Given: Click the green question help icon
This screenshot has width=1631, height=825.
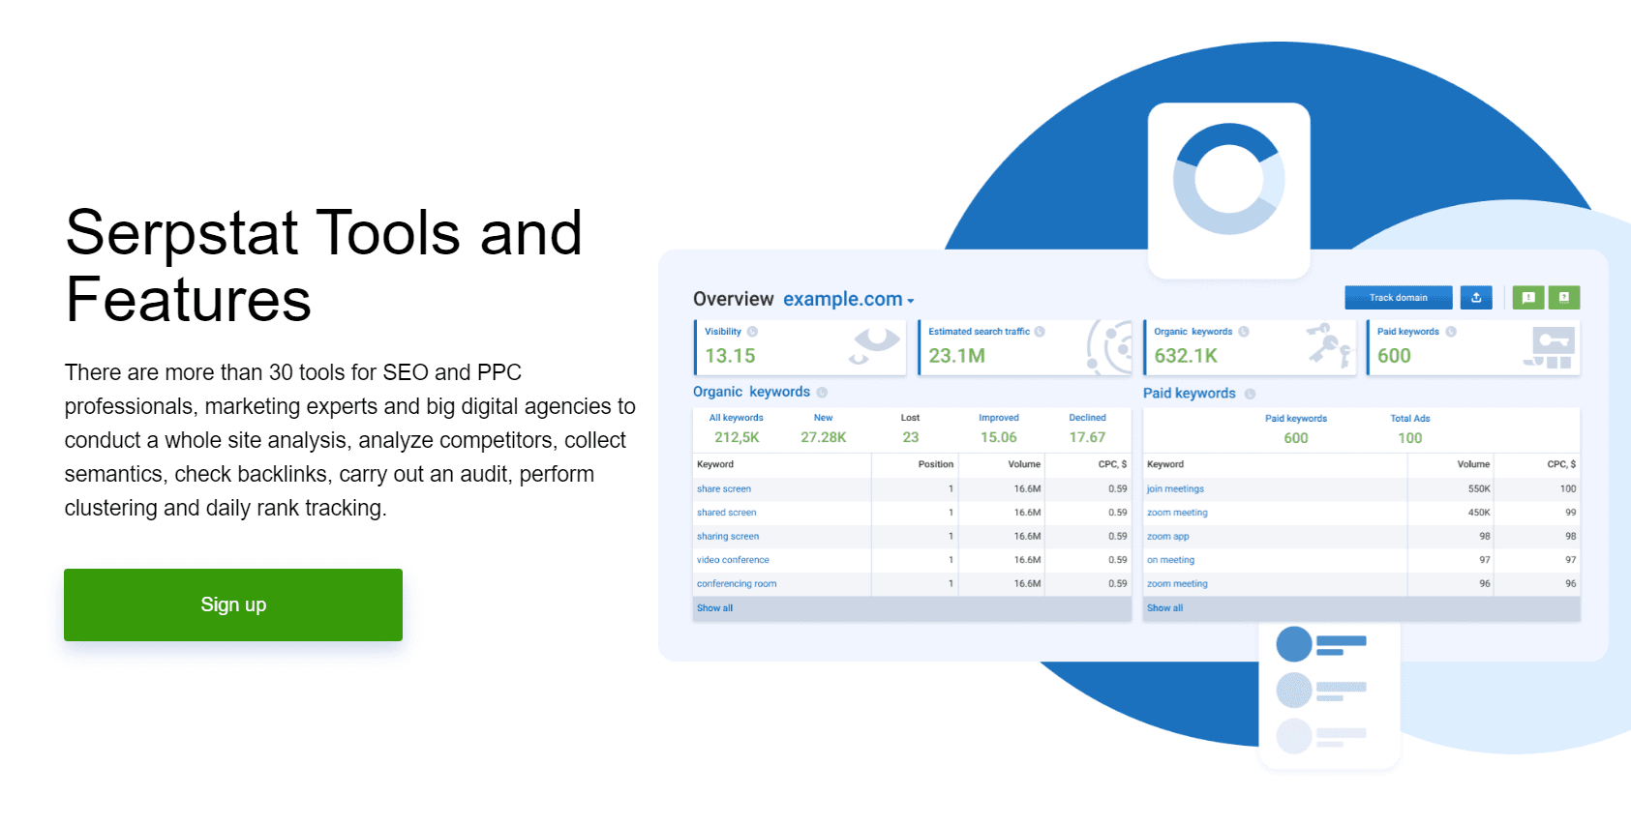Looking at the screenshot, I should (1564, 298).
